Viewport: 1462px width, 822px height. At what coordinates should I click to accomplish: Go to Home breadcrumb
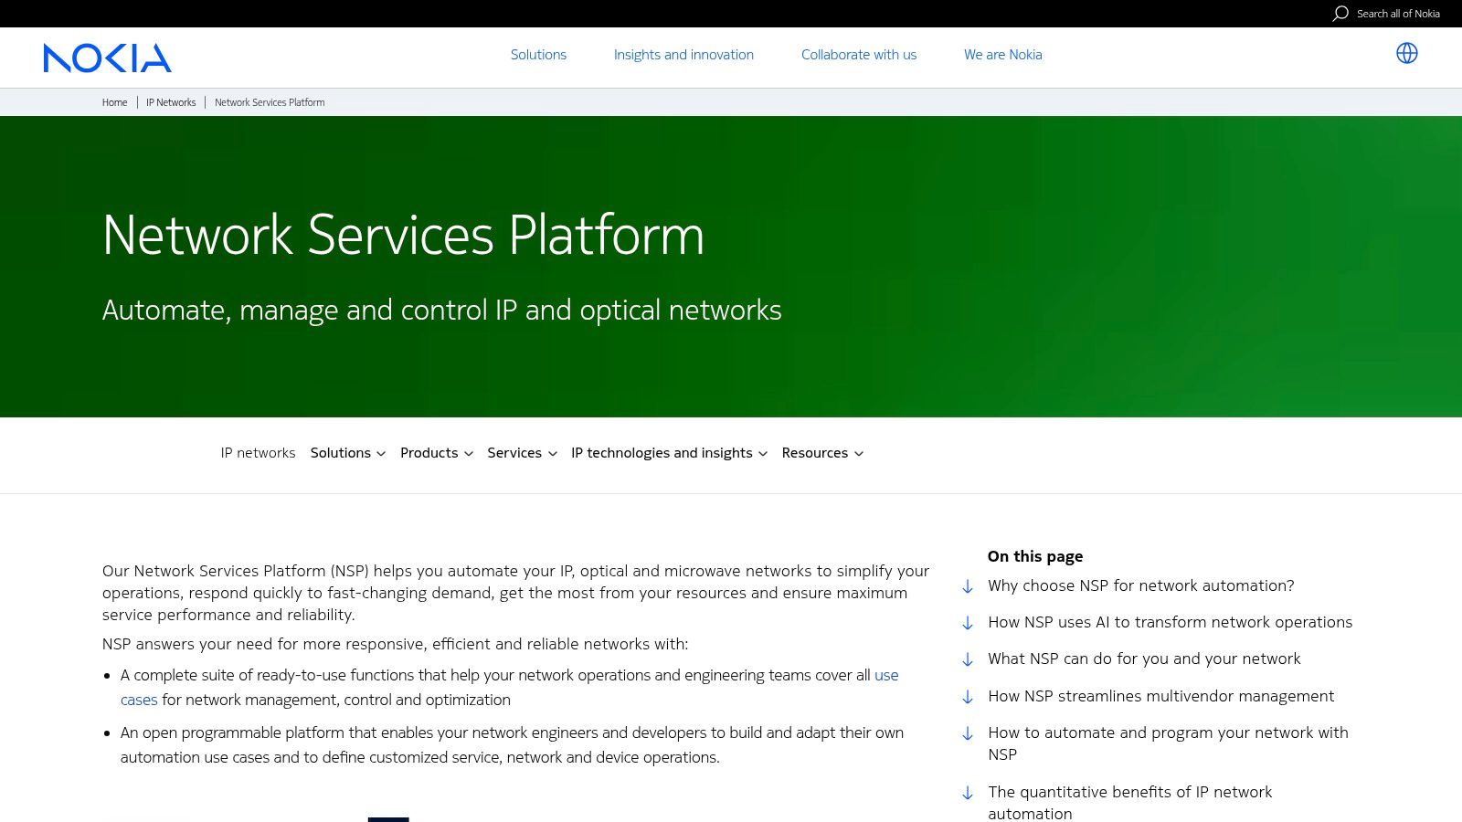pos(114,102)
